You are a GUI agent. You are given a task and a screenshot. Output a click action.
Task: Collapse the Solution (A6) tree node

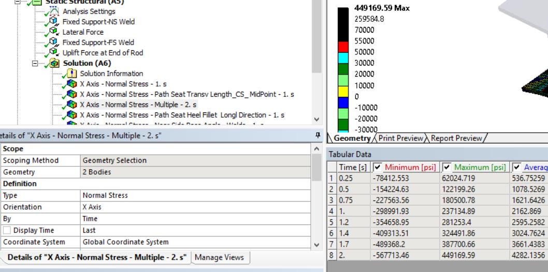click(35, 64)
